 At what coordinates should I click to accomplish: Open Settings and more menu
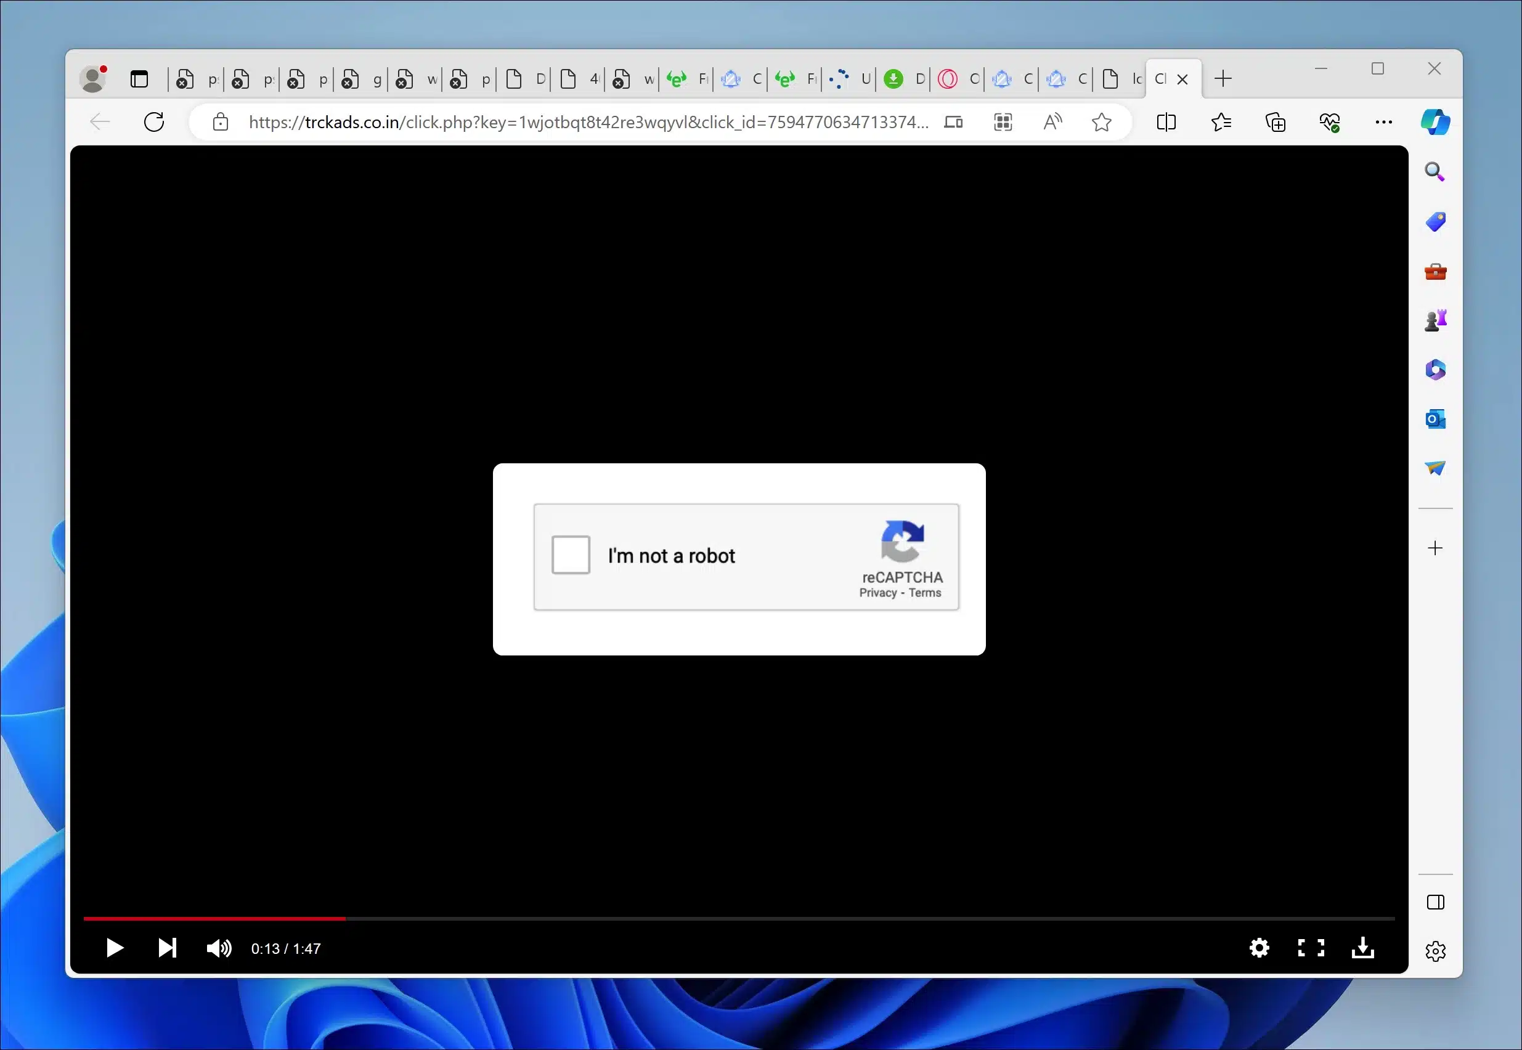(x=1383, y=122)
